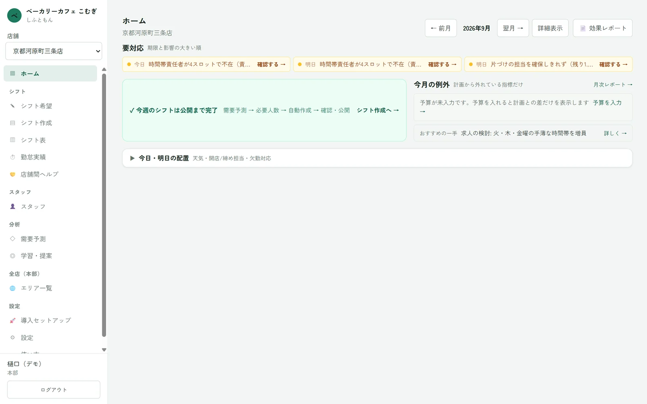Open ホーム in the sidebar menu

pos(51,74)
